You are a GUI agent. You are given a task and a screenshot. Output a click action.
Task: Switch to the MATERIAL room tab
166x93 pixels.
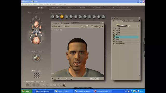point(55,7)
